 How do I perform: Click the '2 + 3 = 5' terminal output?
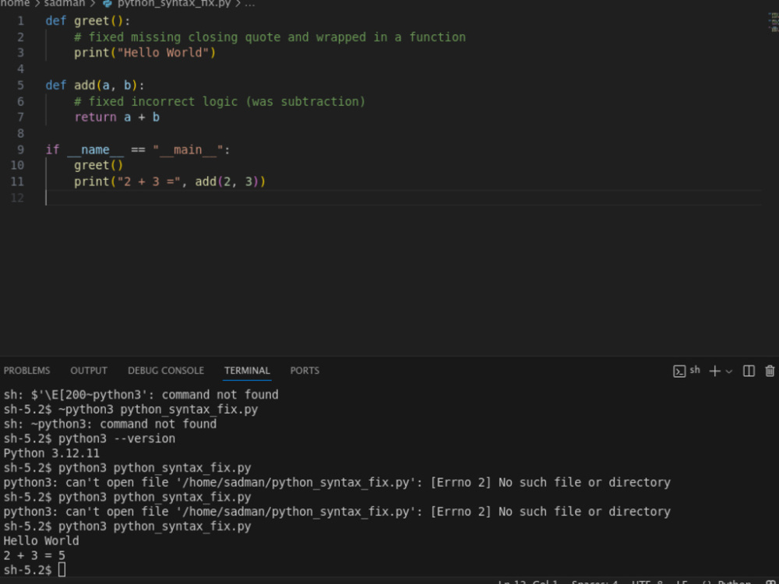click(x=34, y=556)
